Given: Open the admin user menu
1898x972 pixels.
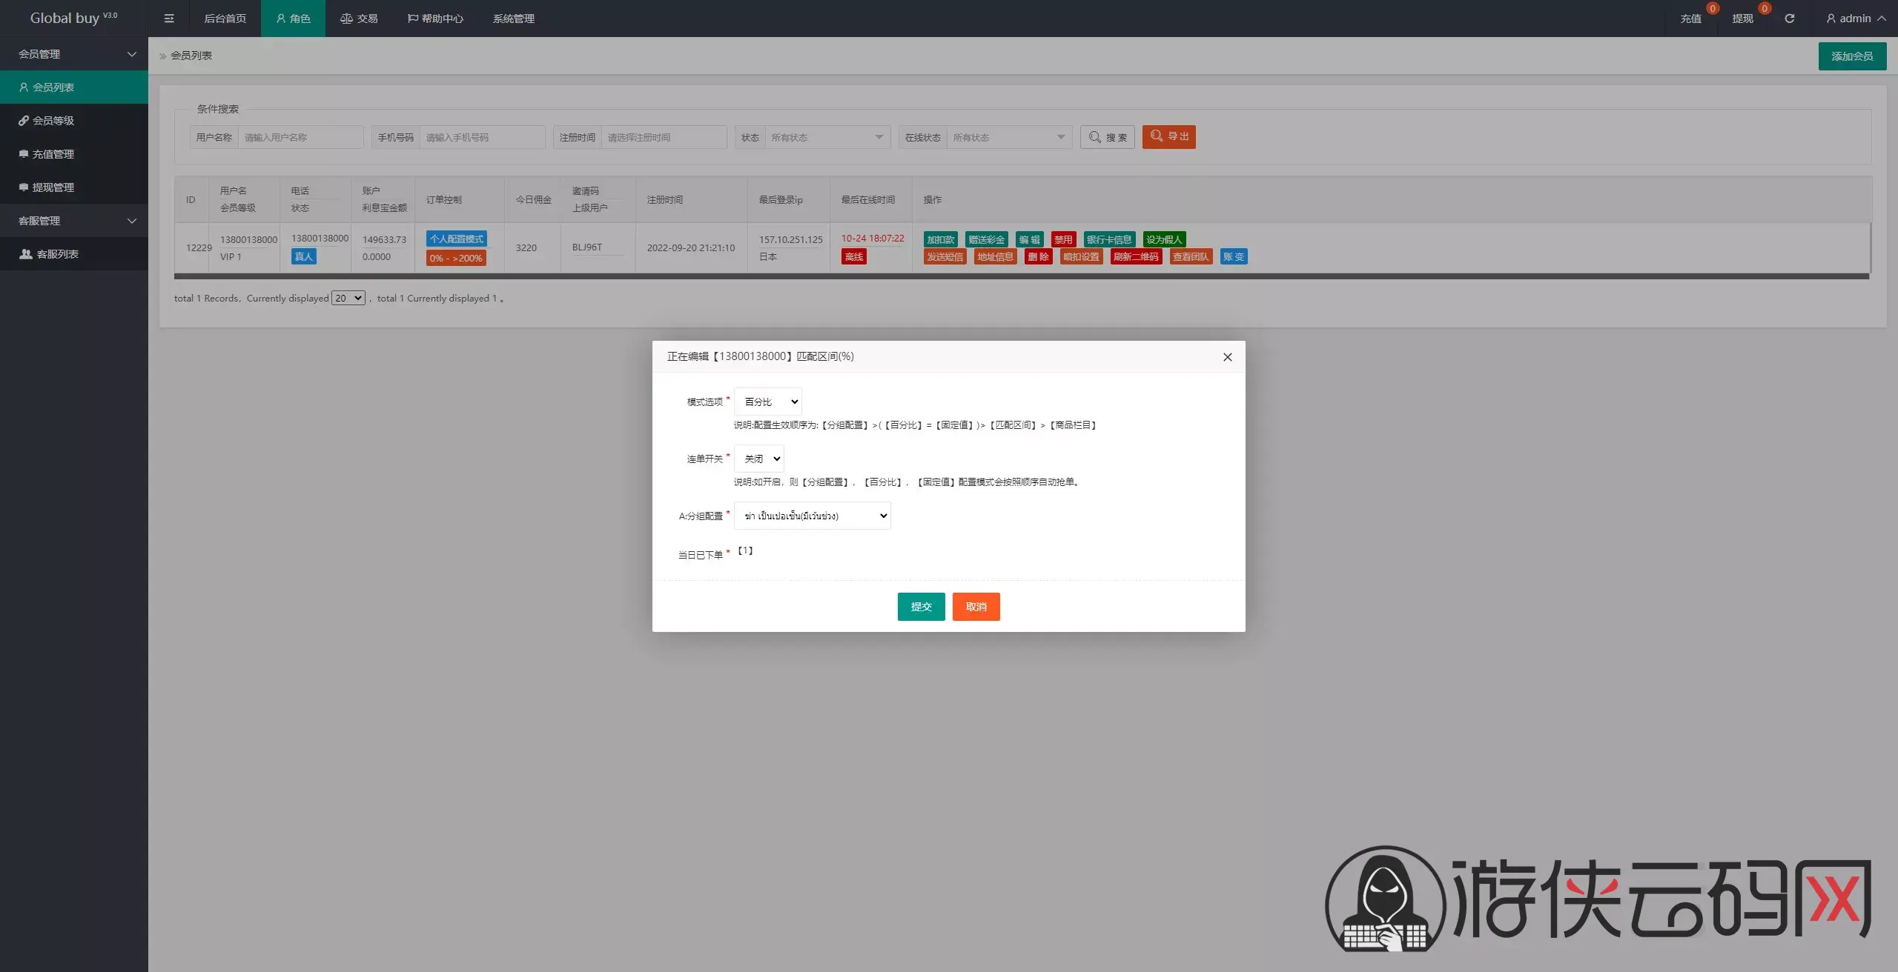Looking at the screenshot, I should point(1855,19).
